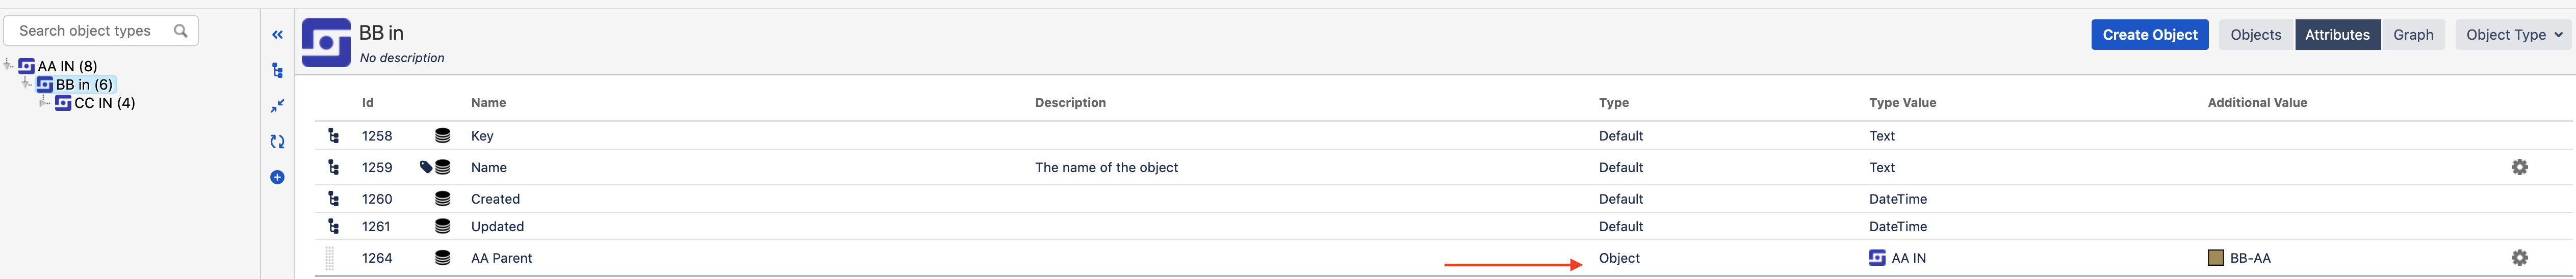Click the AA IN type value link
Viewport: 2576px width, 279px height.
click(x=1907, y=258)
